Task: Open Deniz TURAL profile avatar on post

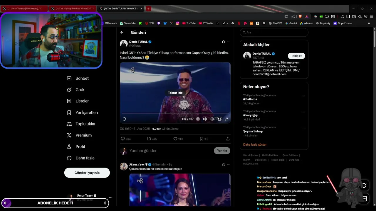Action: [x=124, y=44]
